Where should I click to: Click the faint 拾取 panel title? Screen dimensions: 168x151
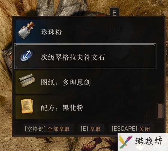point(116,29)
